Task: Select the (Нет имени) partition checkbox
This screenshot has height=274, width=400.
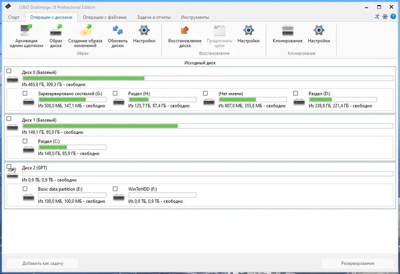Action: tap(205, 93)
